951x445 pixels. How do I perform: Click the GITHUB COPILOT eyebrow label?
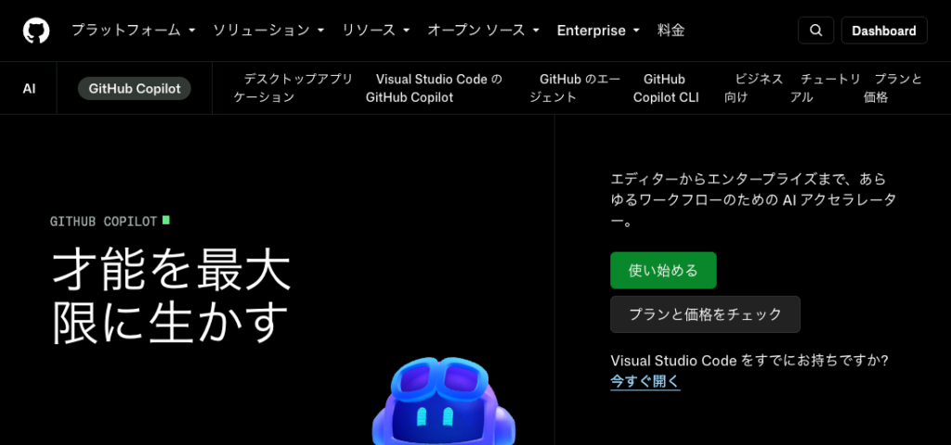coord(104,222)
